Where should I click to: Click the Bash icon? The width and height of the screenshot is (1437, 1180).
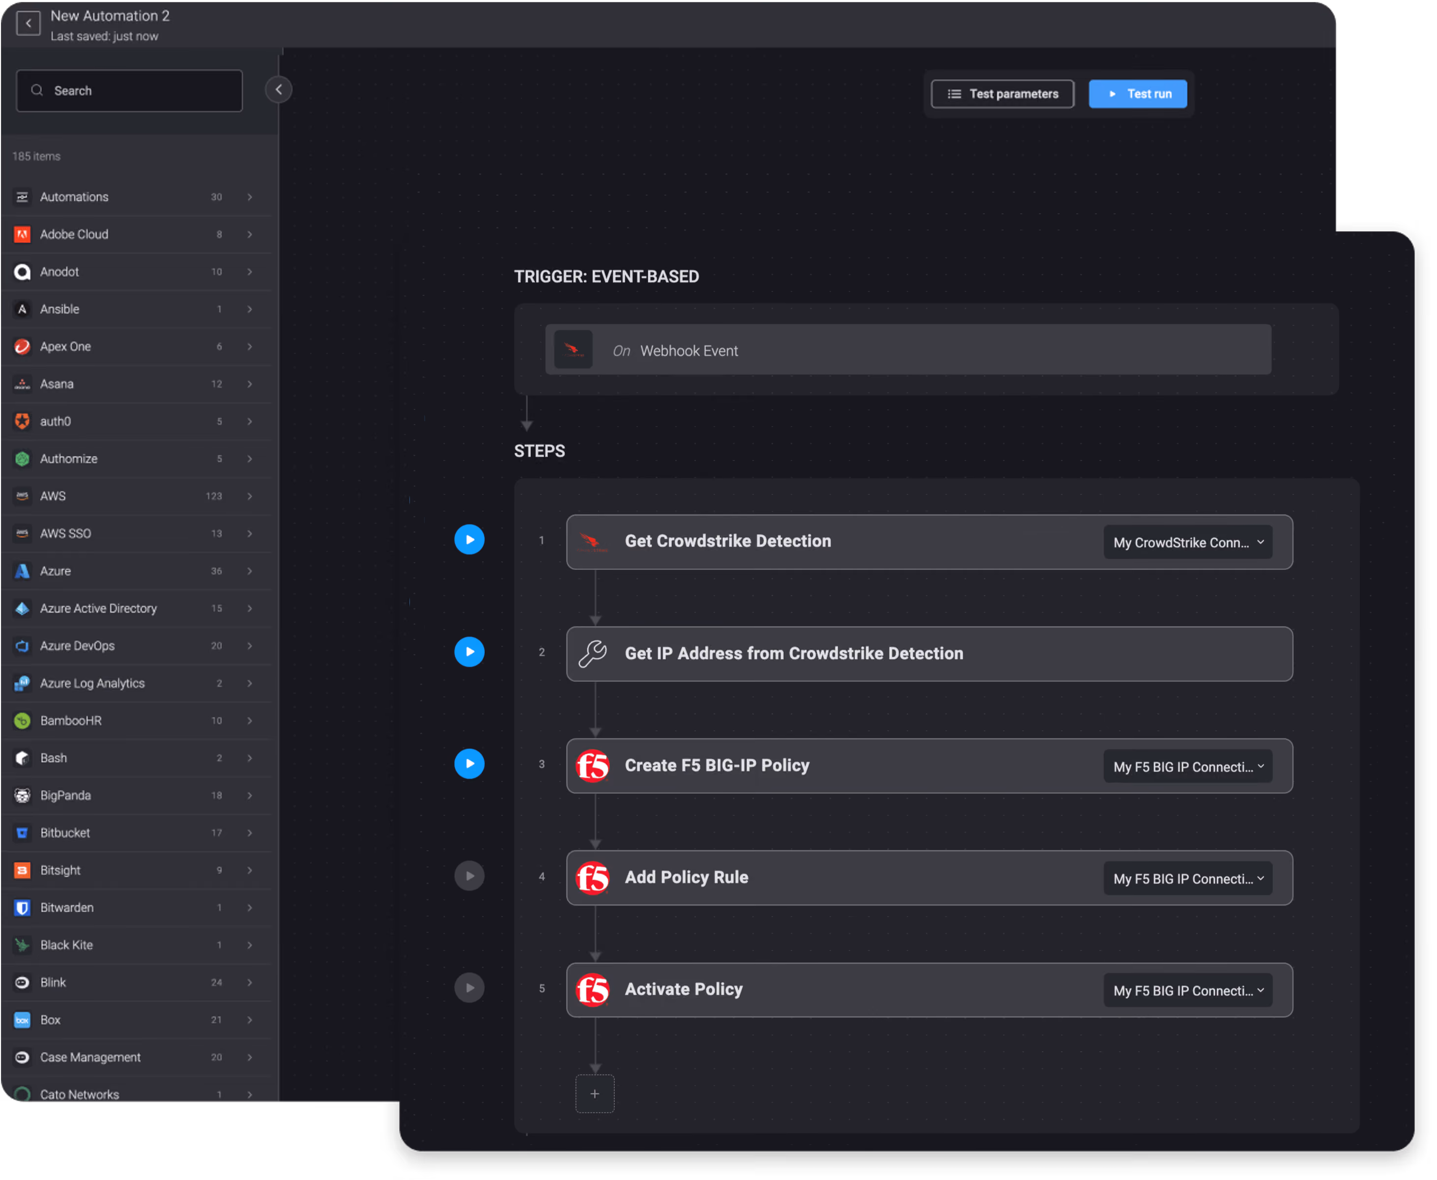(23, 758)
